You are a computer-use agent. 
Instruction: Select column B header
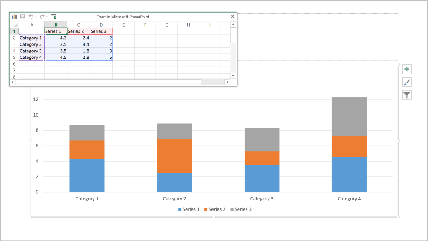(x=56, y=25)
